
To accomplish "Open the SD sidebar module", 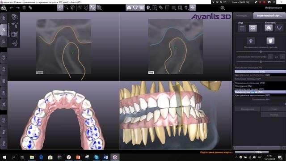I will (x=4, y=69).
